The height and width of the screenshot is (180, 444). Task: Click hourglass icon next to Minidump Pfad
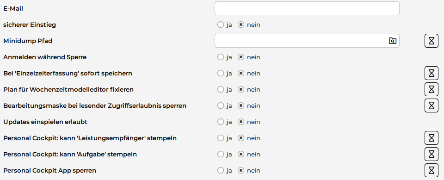tap(431, 41)
